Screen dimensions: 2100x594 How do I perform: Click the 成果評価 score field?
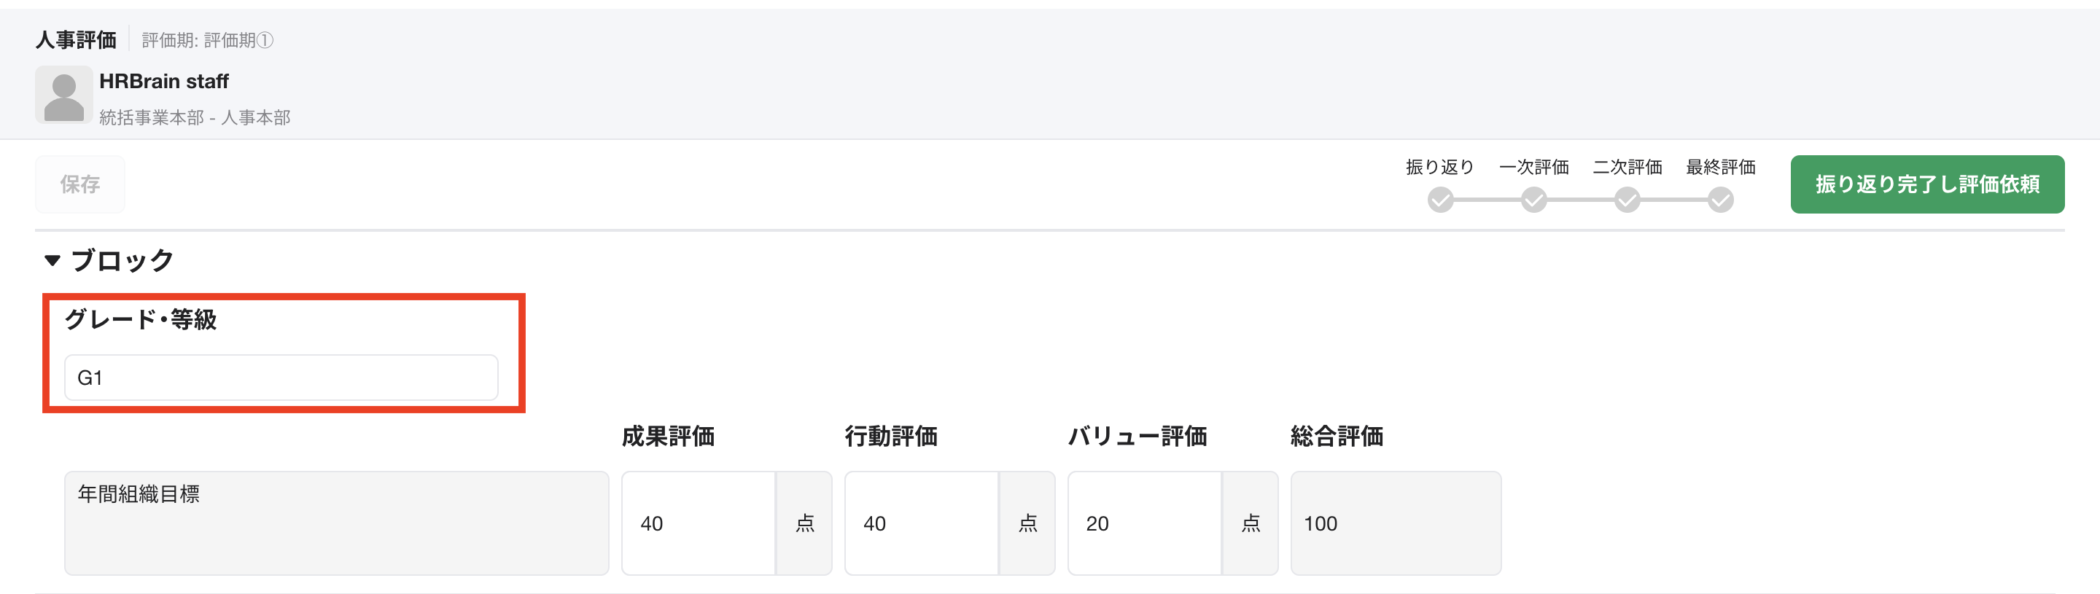699,523
